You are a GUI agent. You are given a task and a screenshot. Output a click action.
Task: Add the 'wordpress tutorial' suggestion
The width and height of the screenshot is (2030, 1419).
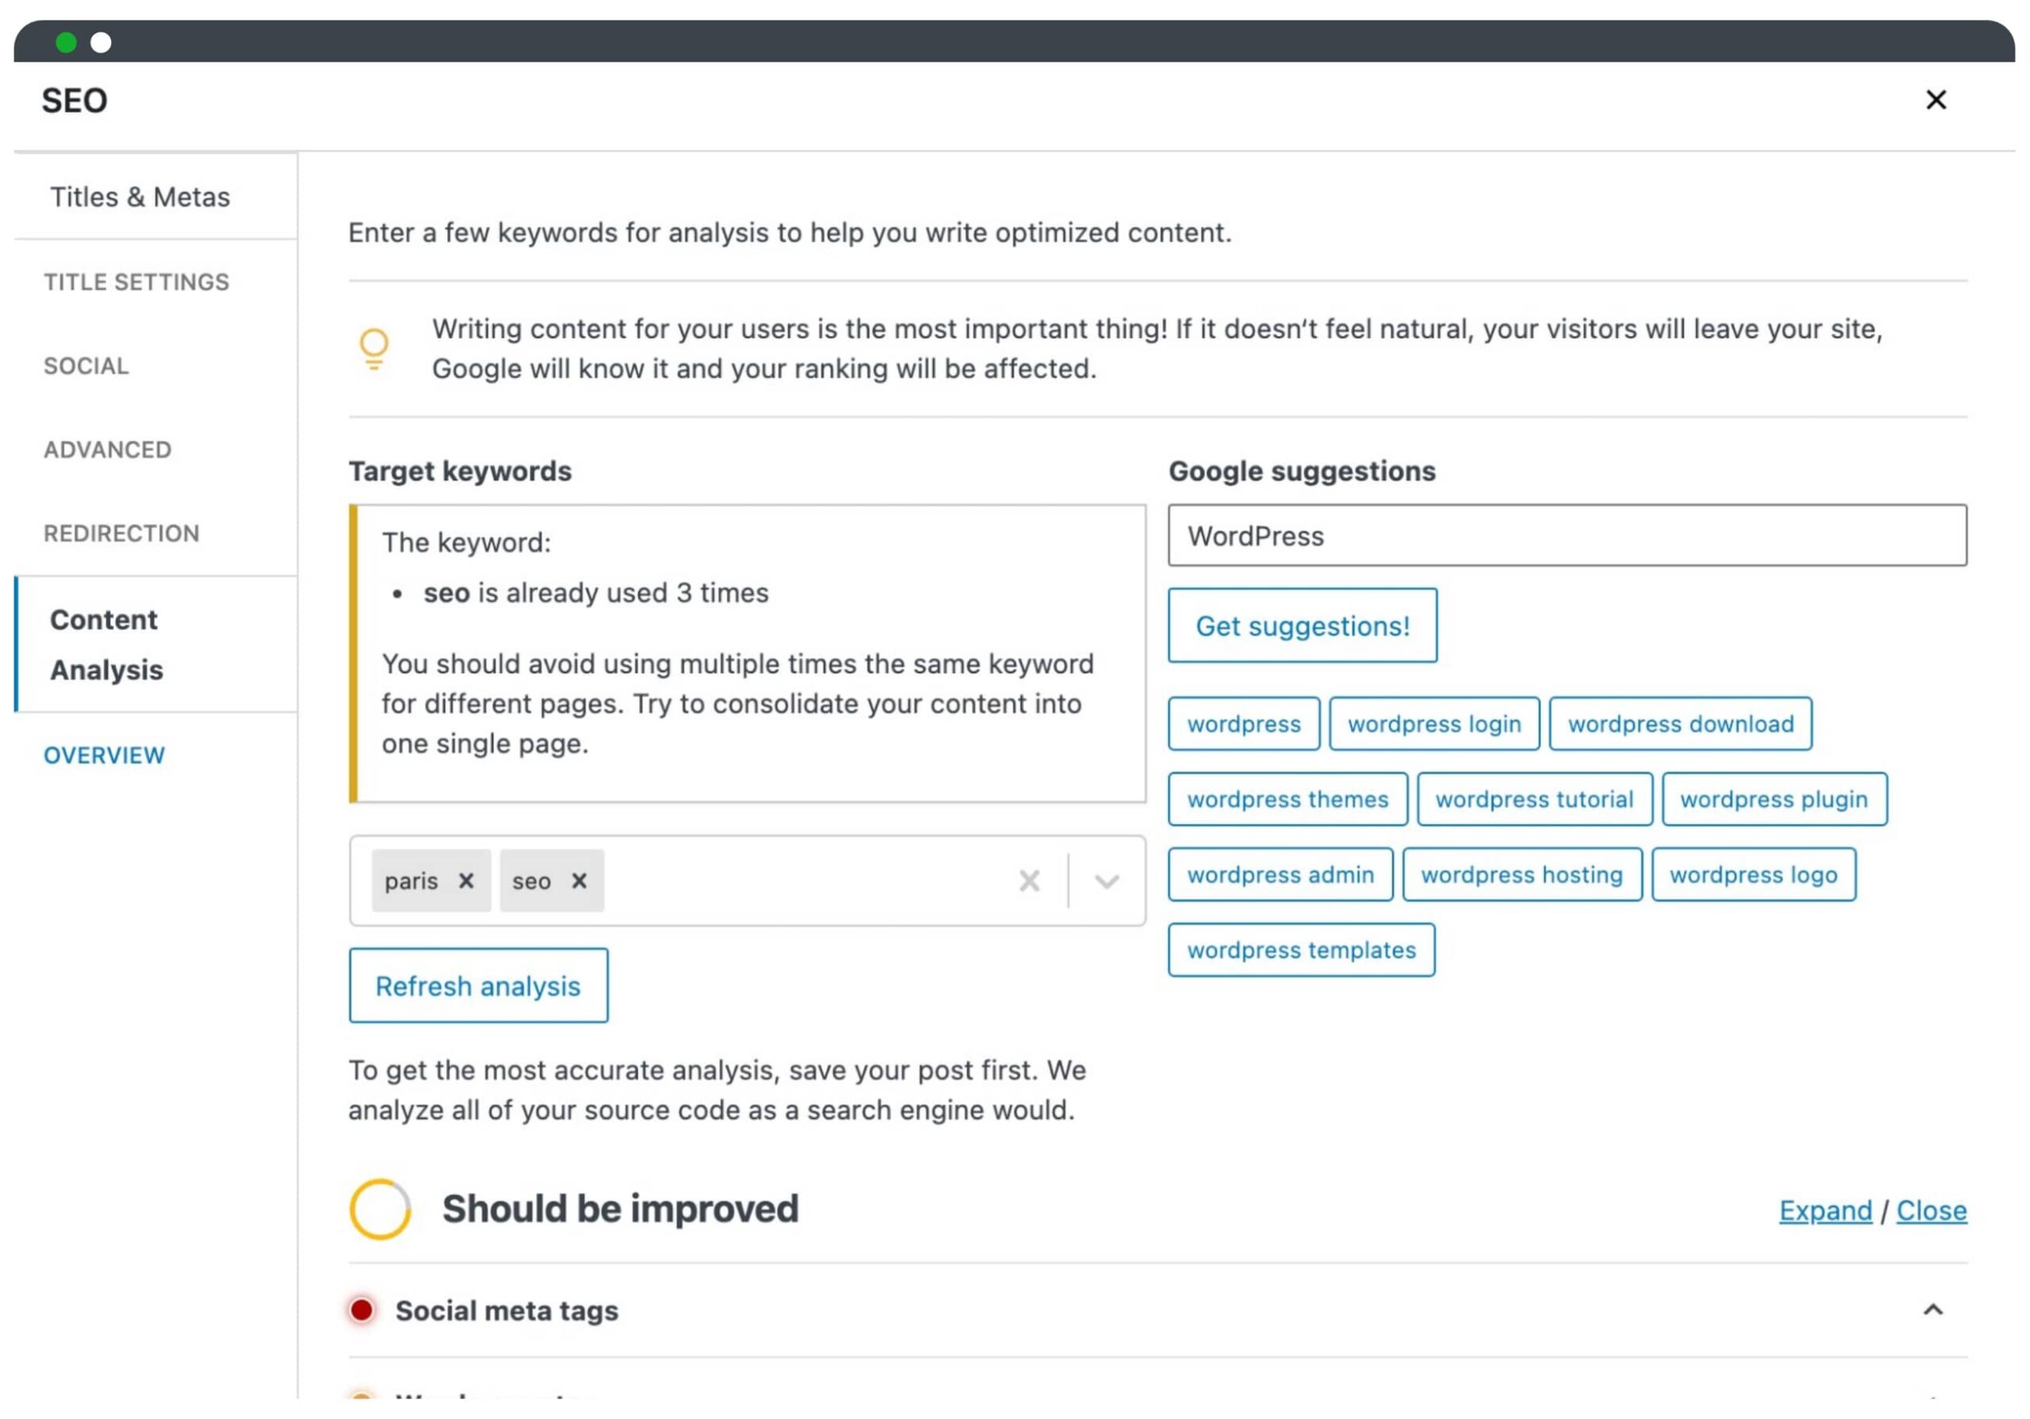click(x=1534, y=799)
